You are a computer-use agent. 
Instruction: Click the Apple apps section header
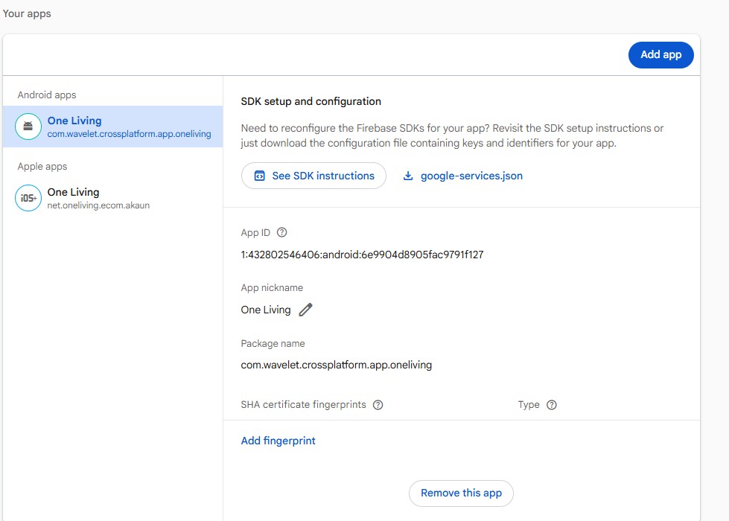click(41, 166)
